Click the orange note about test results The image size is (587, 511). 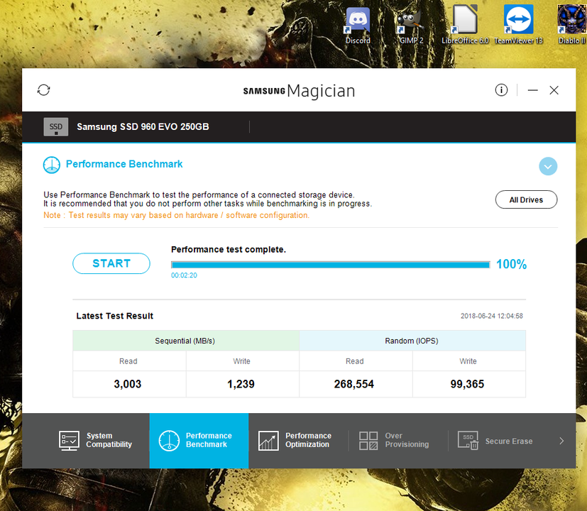click(176, 215)
